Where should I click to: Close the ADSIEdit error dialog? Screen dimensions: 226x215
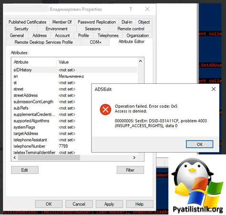pyautogui.click(x=214, y=89)
